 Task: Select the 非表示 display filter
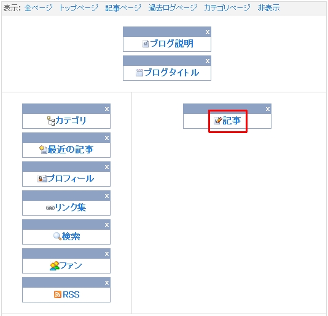point(268,8)
